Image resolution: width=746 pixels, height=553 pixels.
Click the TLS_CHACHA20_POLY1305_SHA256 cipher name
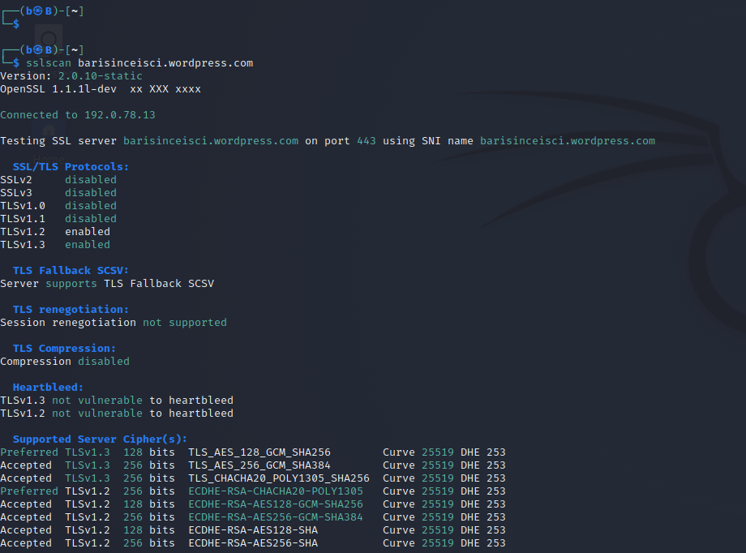[x=279, y=478]
